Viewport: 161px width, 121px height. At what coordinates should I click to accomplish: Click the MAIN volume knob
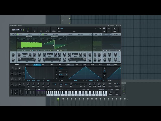(x=114, y=29)
